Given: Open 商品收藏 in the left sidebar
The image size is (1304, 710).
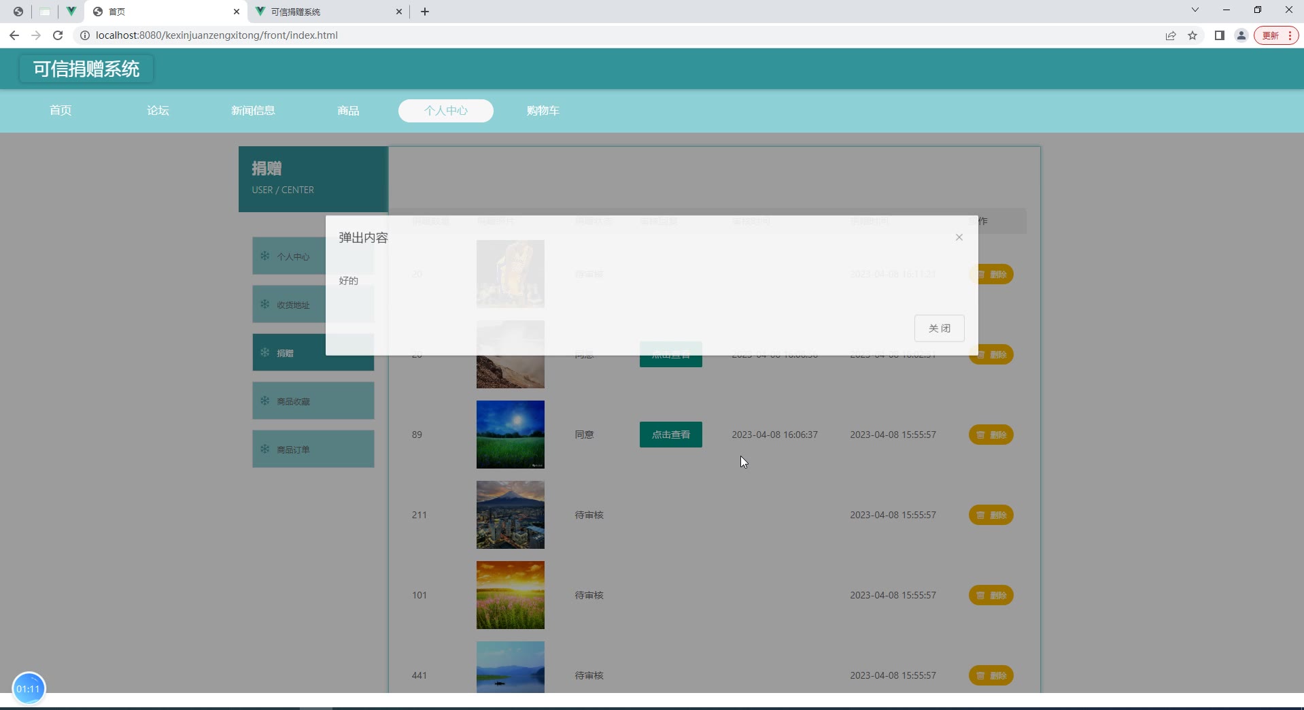Looking at the screenshot, I should (313, 401).
